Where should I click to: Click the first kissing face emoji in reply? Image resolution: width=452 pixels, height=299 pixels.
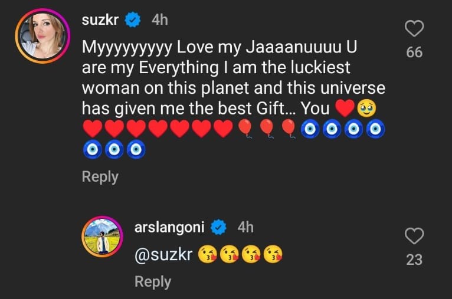[208, 254]
